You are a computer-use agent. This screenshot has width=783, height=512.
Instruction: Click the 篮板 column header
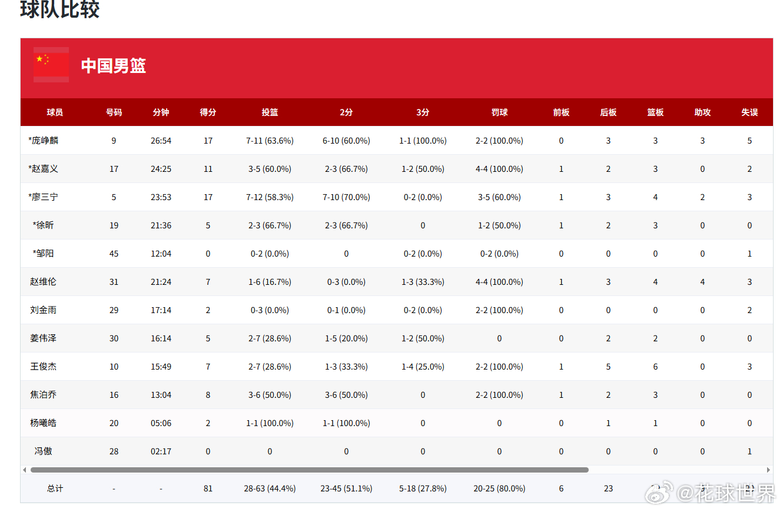pos(655,112)
